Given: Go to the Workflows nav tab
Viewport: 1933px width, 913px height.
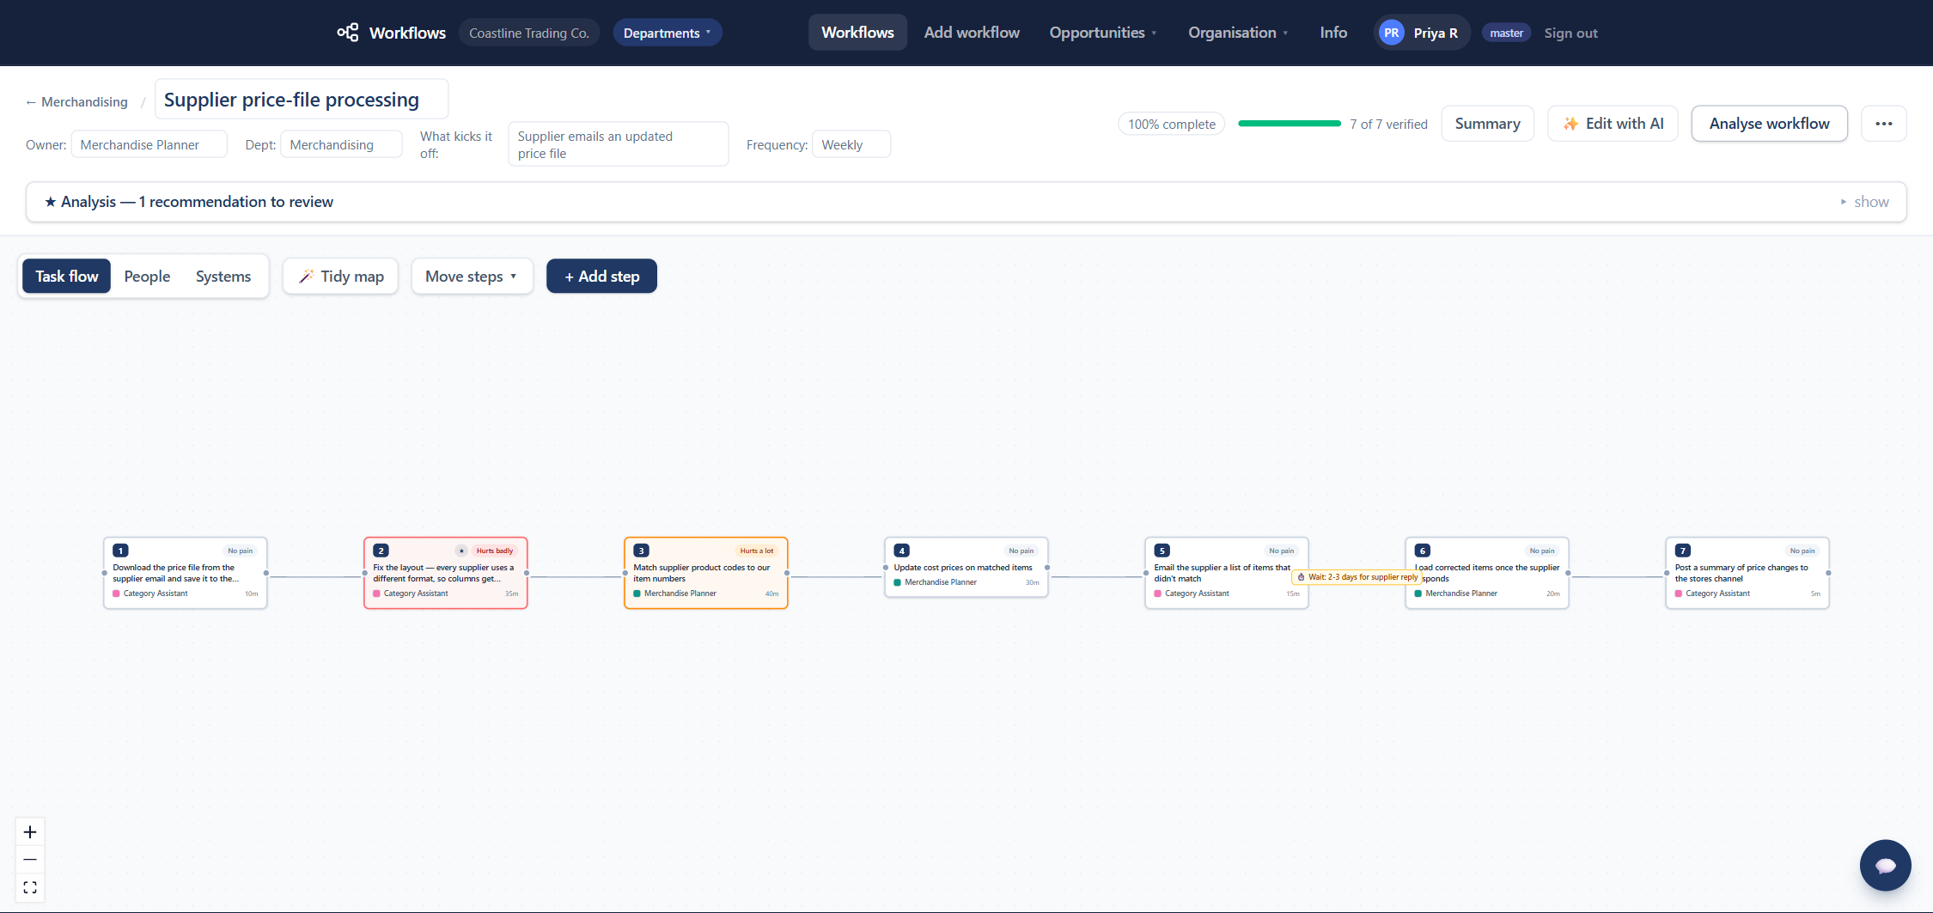Looking at the screenshot, I should [857, 33].
